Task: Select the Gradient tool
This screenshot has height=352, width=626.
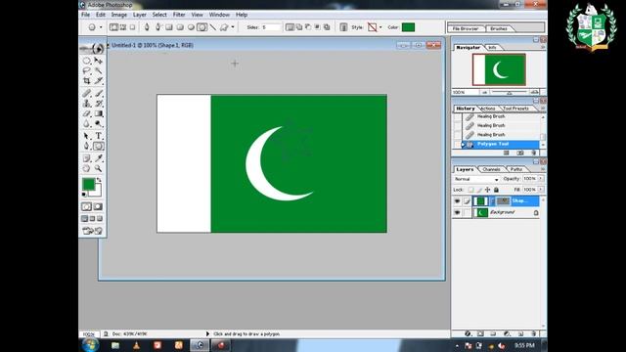Action: click(x=98, y=113)
